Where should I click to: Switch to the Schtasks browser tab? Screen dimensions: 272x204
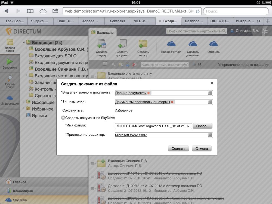118,21
